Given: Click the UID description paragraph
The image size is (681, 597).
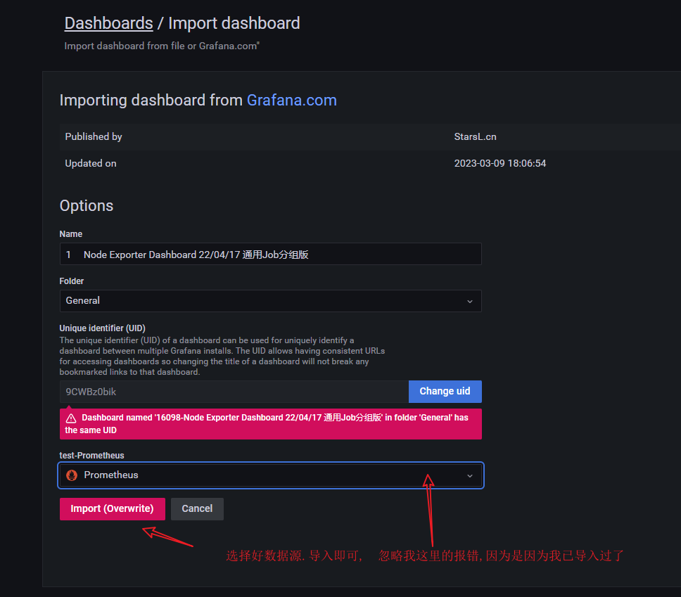Looking at the screenshot, I should tap(222, 356).
